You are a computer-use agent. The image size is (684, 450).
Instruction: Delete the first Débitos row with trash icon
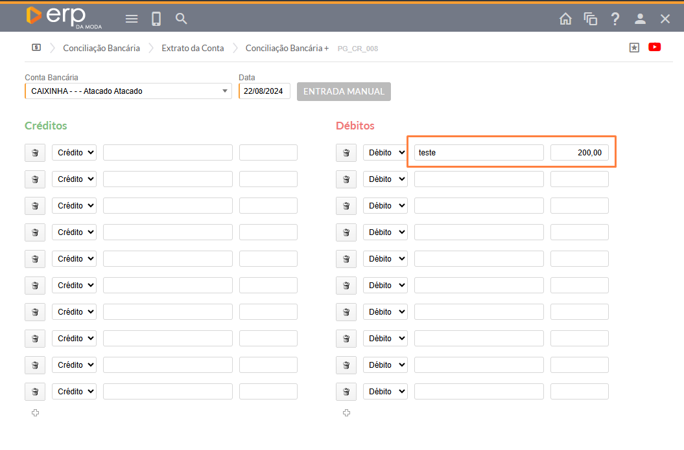[346, 153]
